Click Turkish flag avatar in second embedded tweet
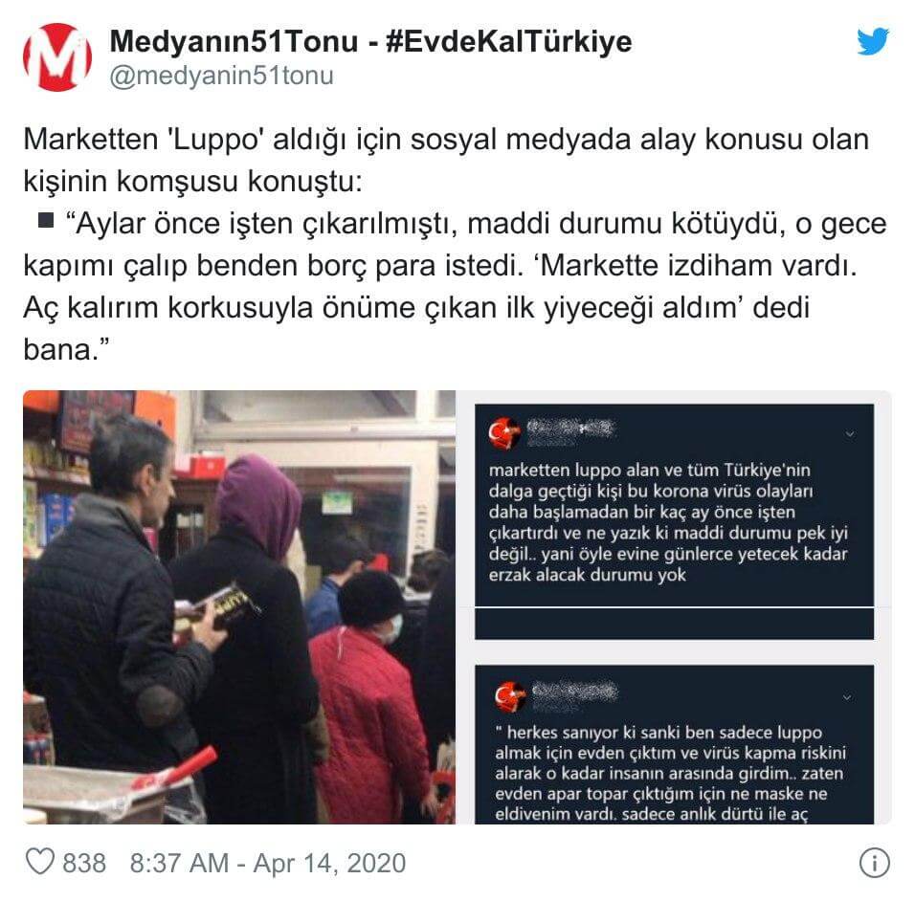 click(510, 696)
